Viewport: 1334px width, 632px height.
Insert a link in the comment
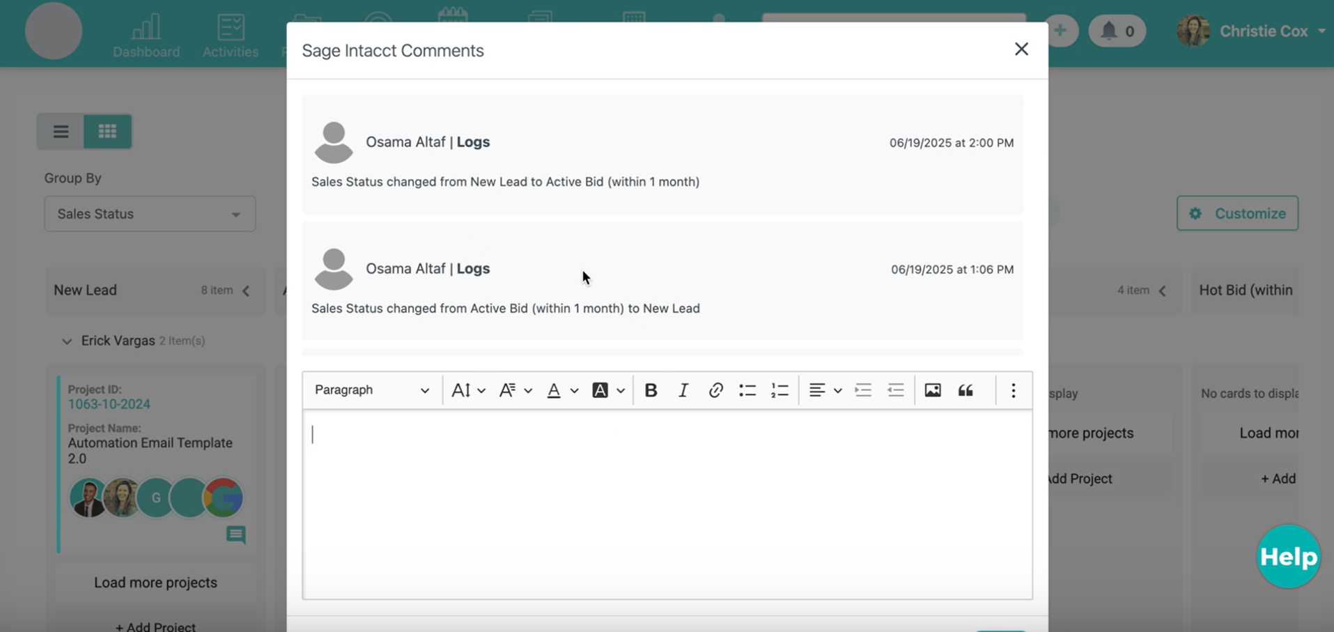715,390
